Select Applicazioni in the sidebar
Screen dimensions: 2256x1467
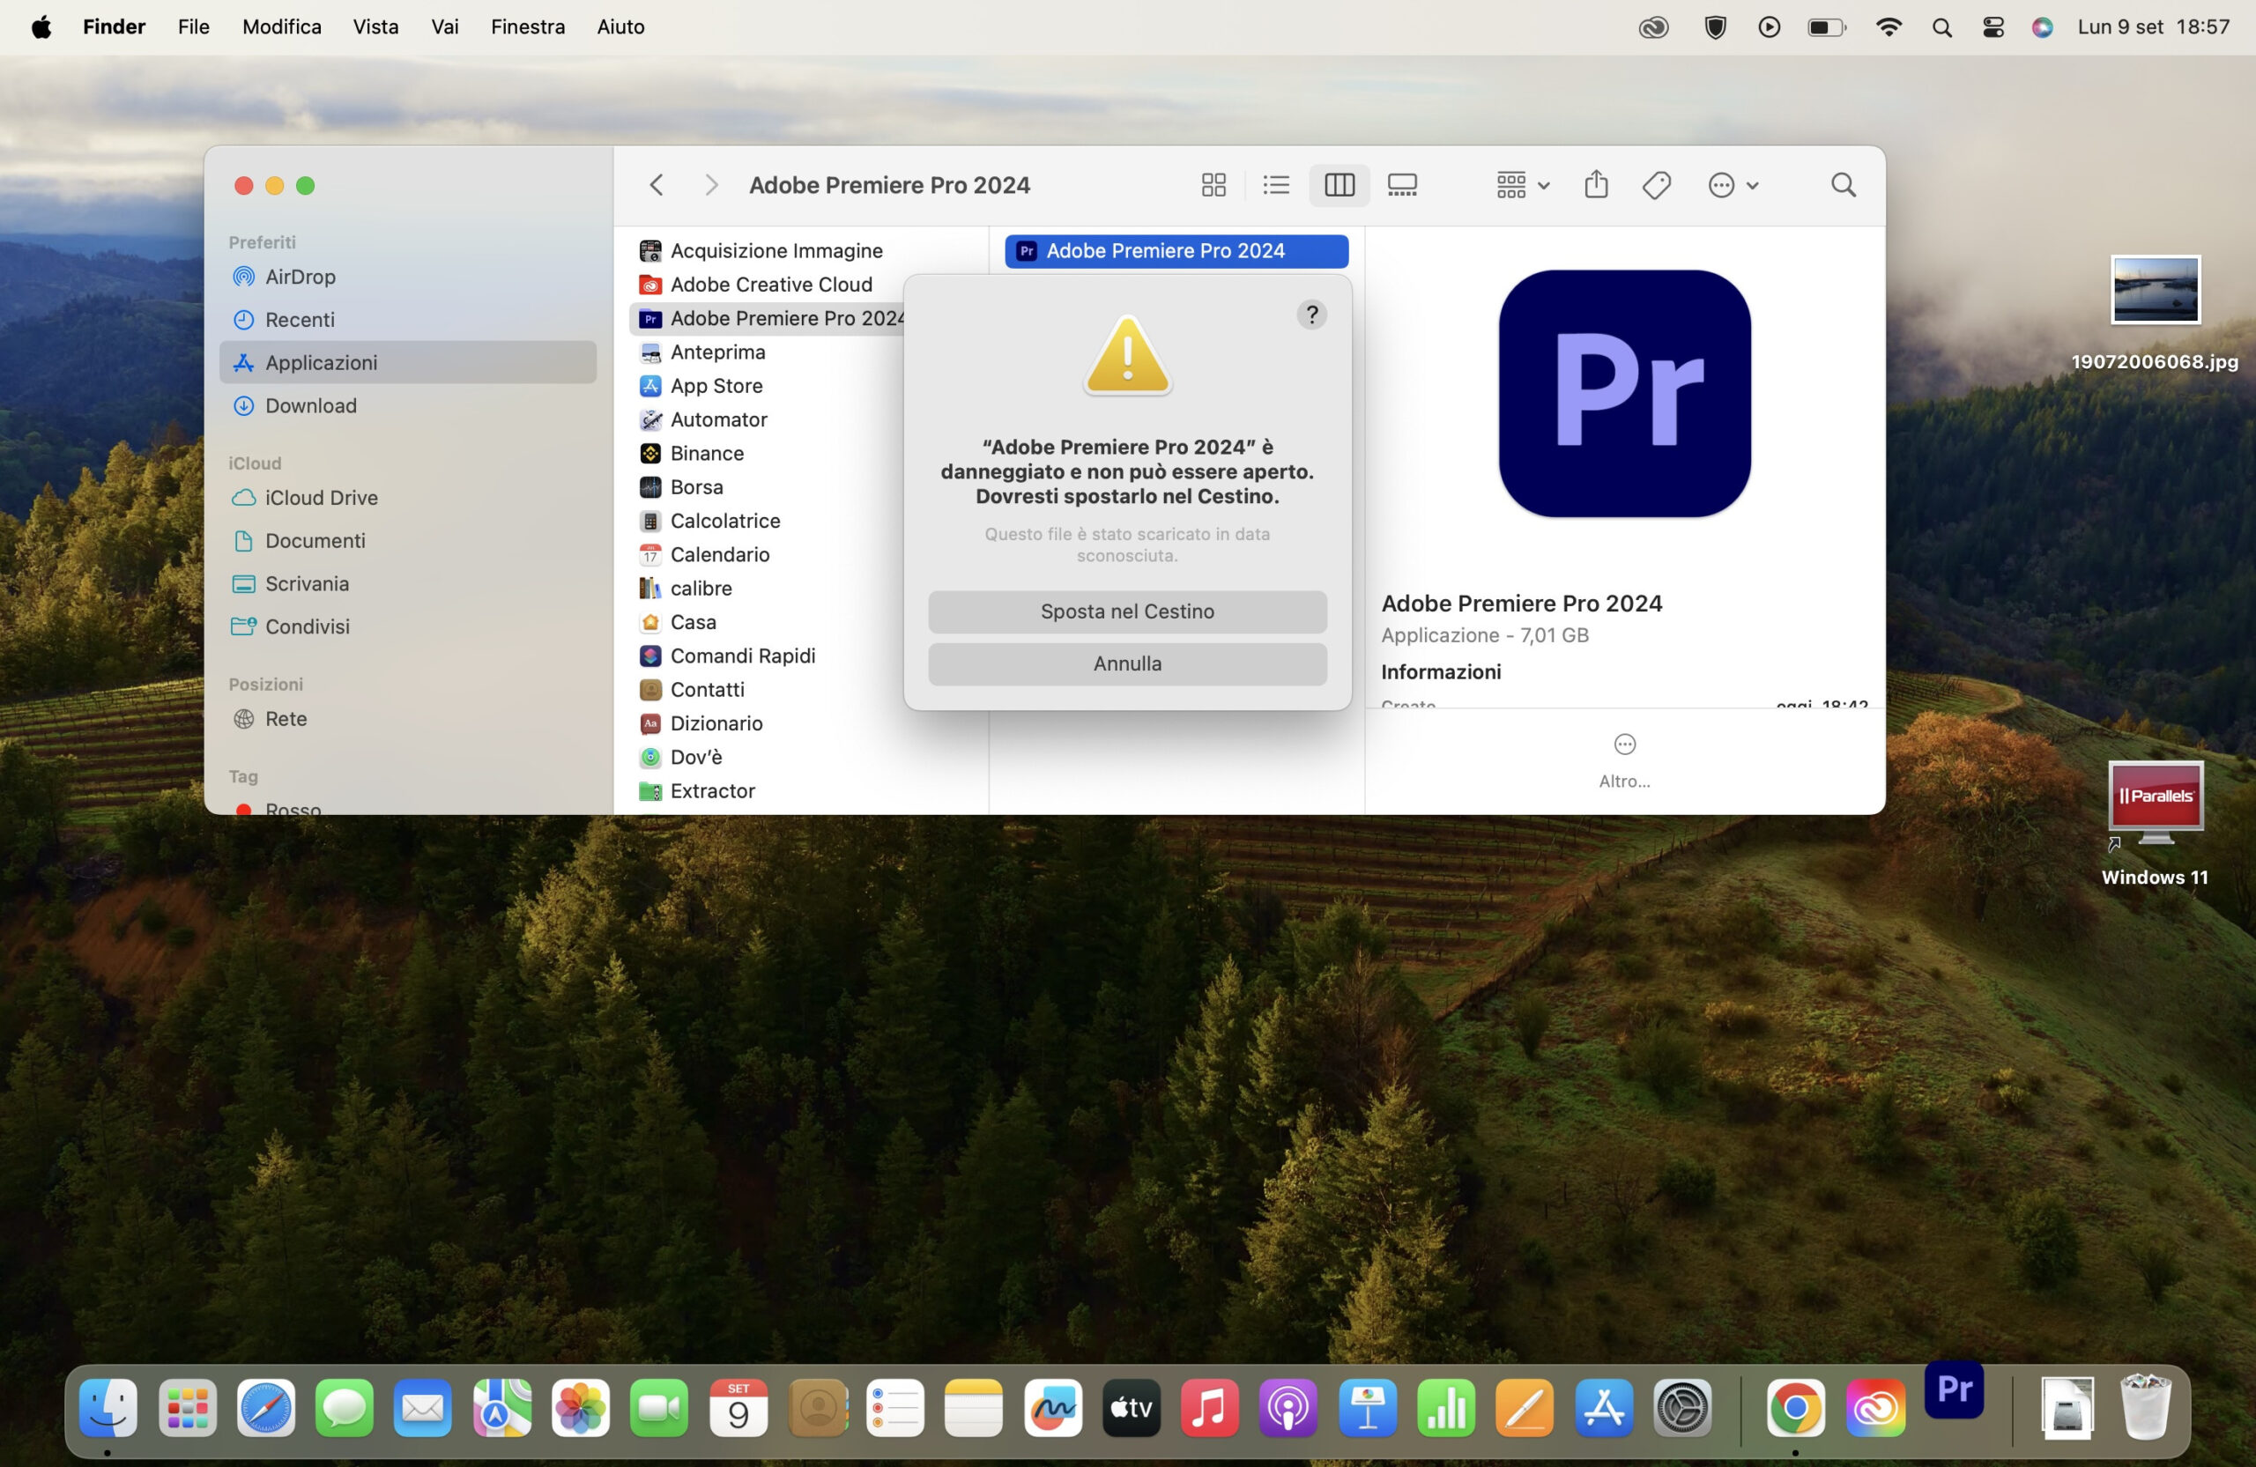[408, 362]
